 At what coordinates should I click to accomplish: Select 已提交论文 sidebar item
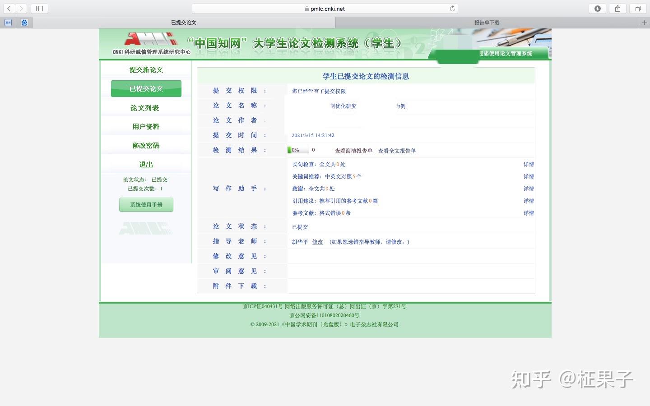[x=146, y=89]
